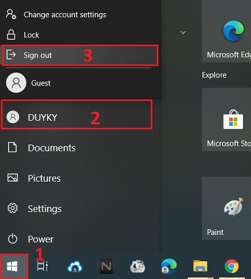
Task: Launch Microsoft Edge from the taskbar
Action: pyautogui.click(x=169, y=266)
